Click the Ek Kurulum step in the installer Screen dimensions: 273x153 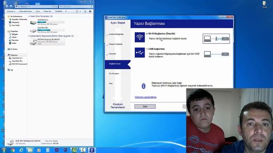point(114,74)
